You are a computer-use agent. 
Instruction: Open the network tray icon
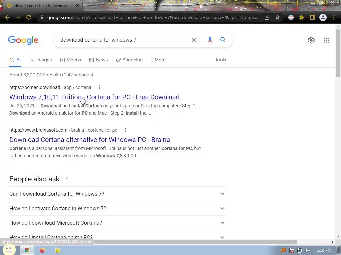click(x=299, y=250)
